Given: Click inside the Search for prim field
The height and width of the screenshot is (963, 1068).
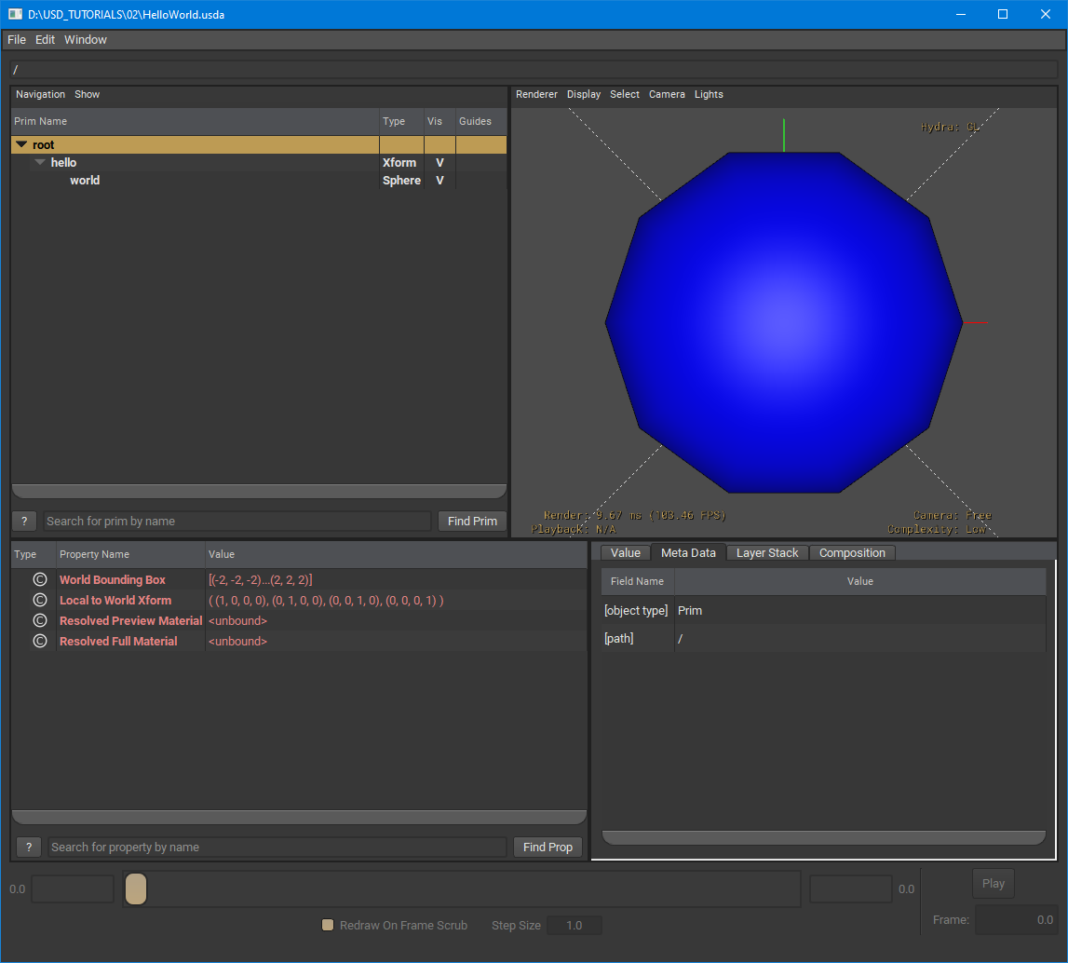Looking at the screenshot, I should point(233,521).
